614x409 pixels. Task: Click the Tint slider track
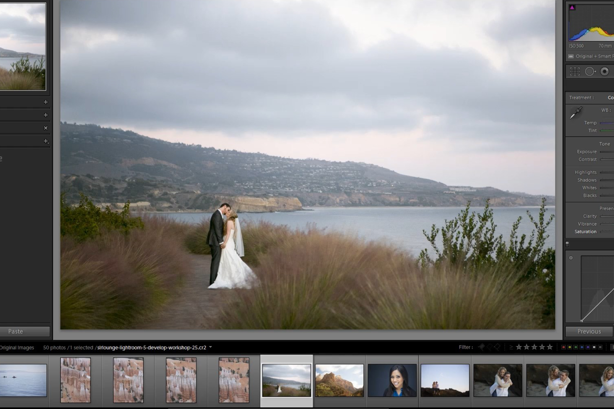607,131
